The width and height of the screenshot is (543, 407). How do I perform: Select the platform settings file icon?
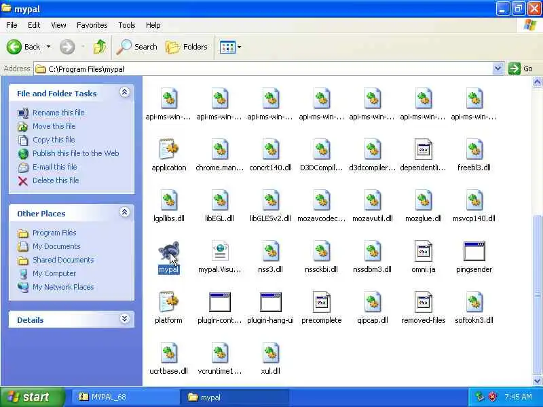168,302
